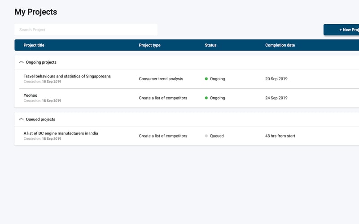
Task: Click Created on date under Yoohoo
Action: click(42, 100)
